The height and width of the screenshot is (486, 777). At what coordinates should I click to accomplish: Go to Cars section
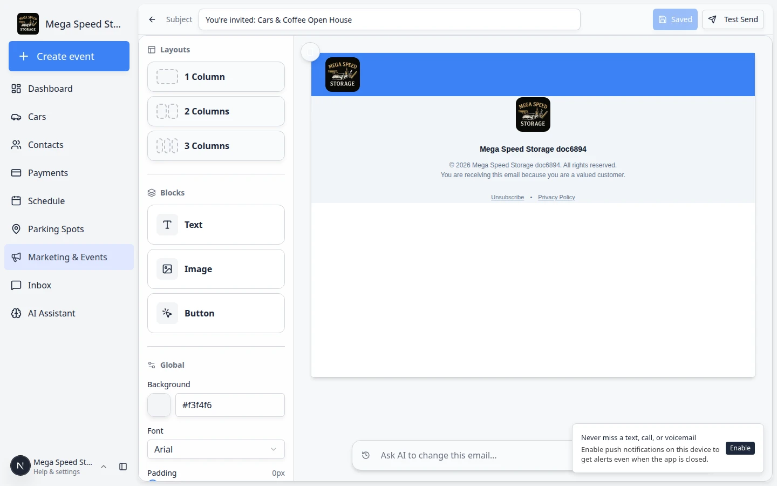(x=69, y=117)
